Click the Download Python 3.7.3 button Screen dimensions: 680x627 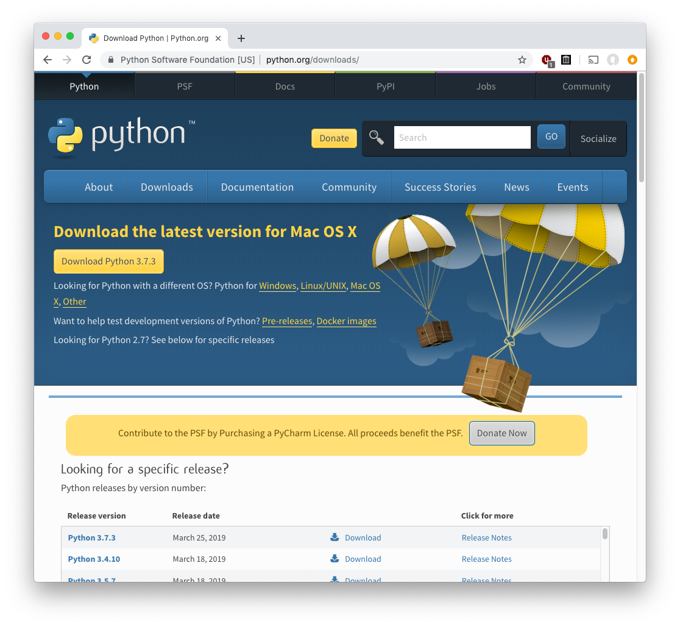coord(108,261)
